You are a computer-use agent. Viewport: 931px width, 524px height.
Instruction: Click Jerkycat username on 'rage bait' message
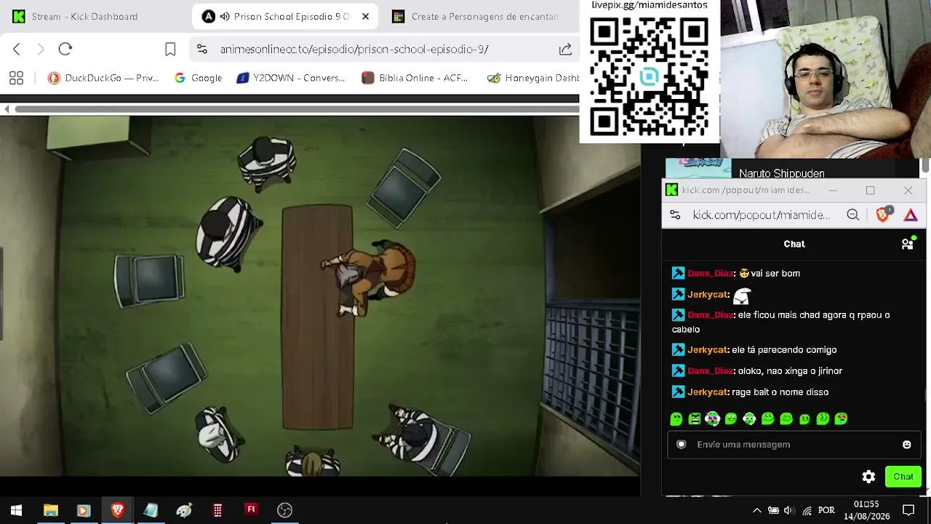[x=708, y=392]
